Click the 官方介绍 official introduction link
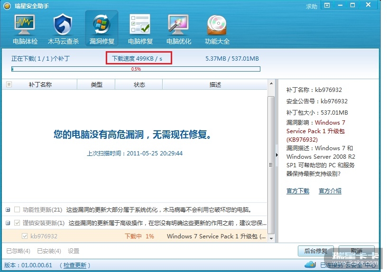The height and width of the screenshot is (272, 387). (x=330, y=191)
